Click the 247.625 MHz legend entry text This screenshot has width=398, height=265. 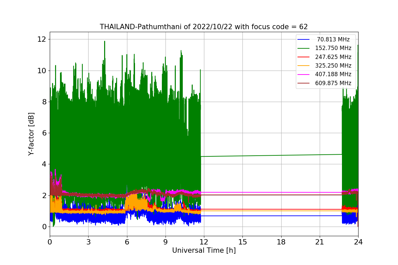tap(333, 57)
